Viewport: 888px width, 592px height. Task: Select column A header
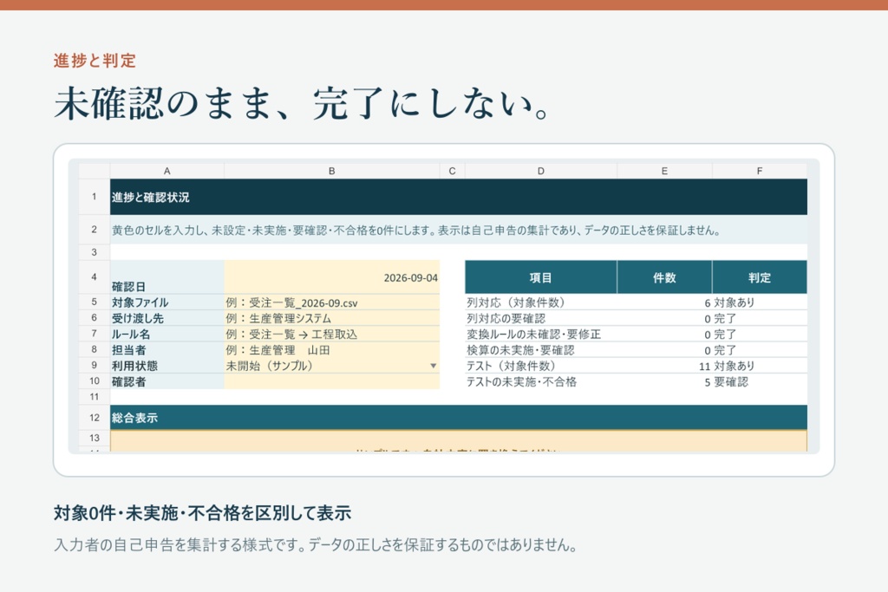167,171
